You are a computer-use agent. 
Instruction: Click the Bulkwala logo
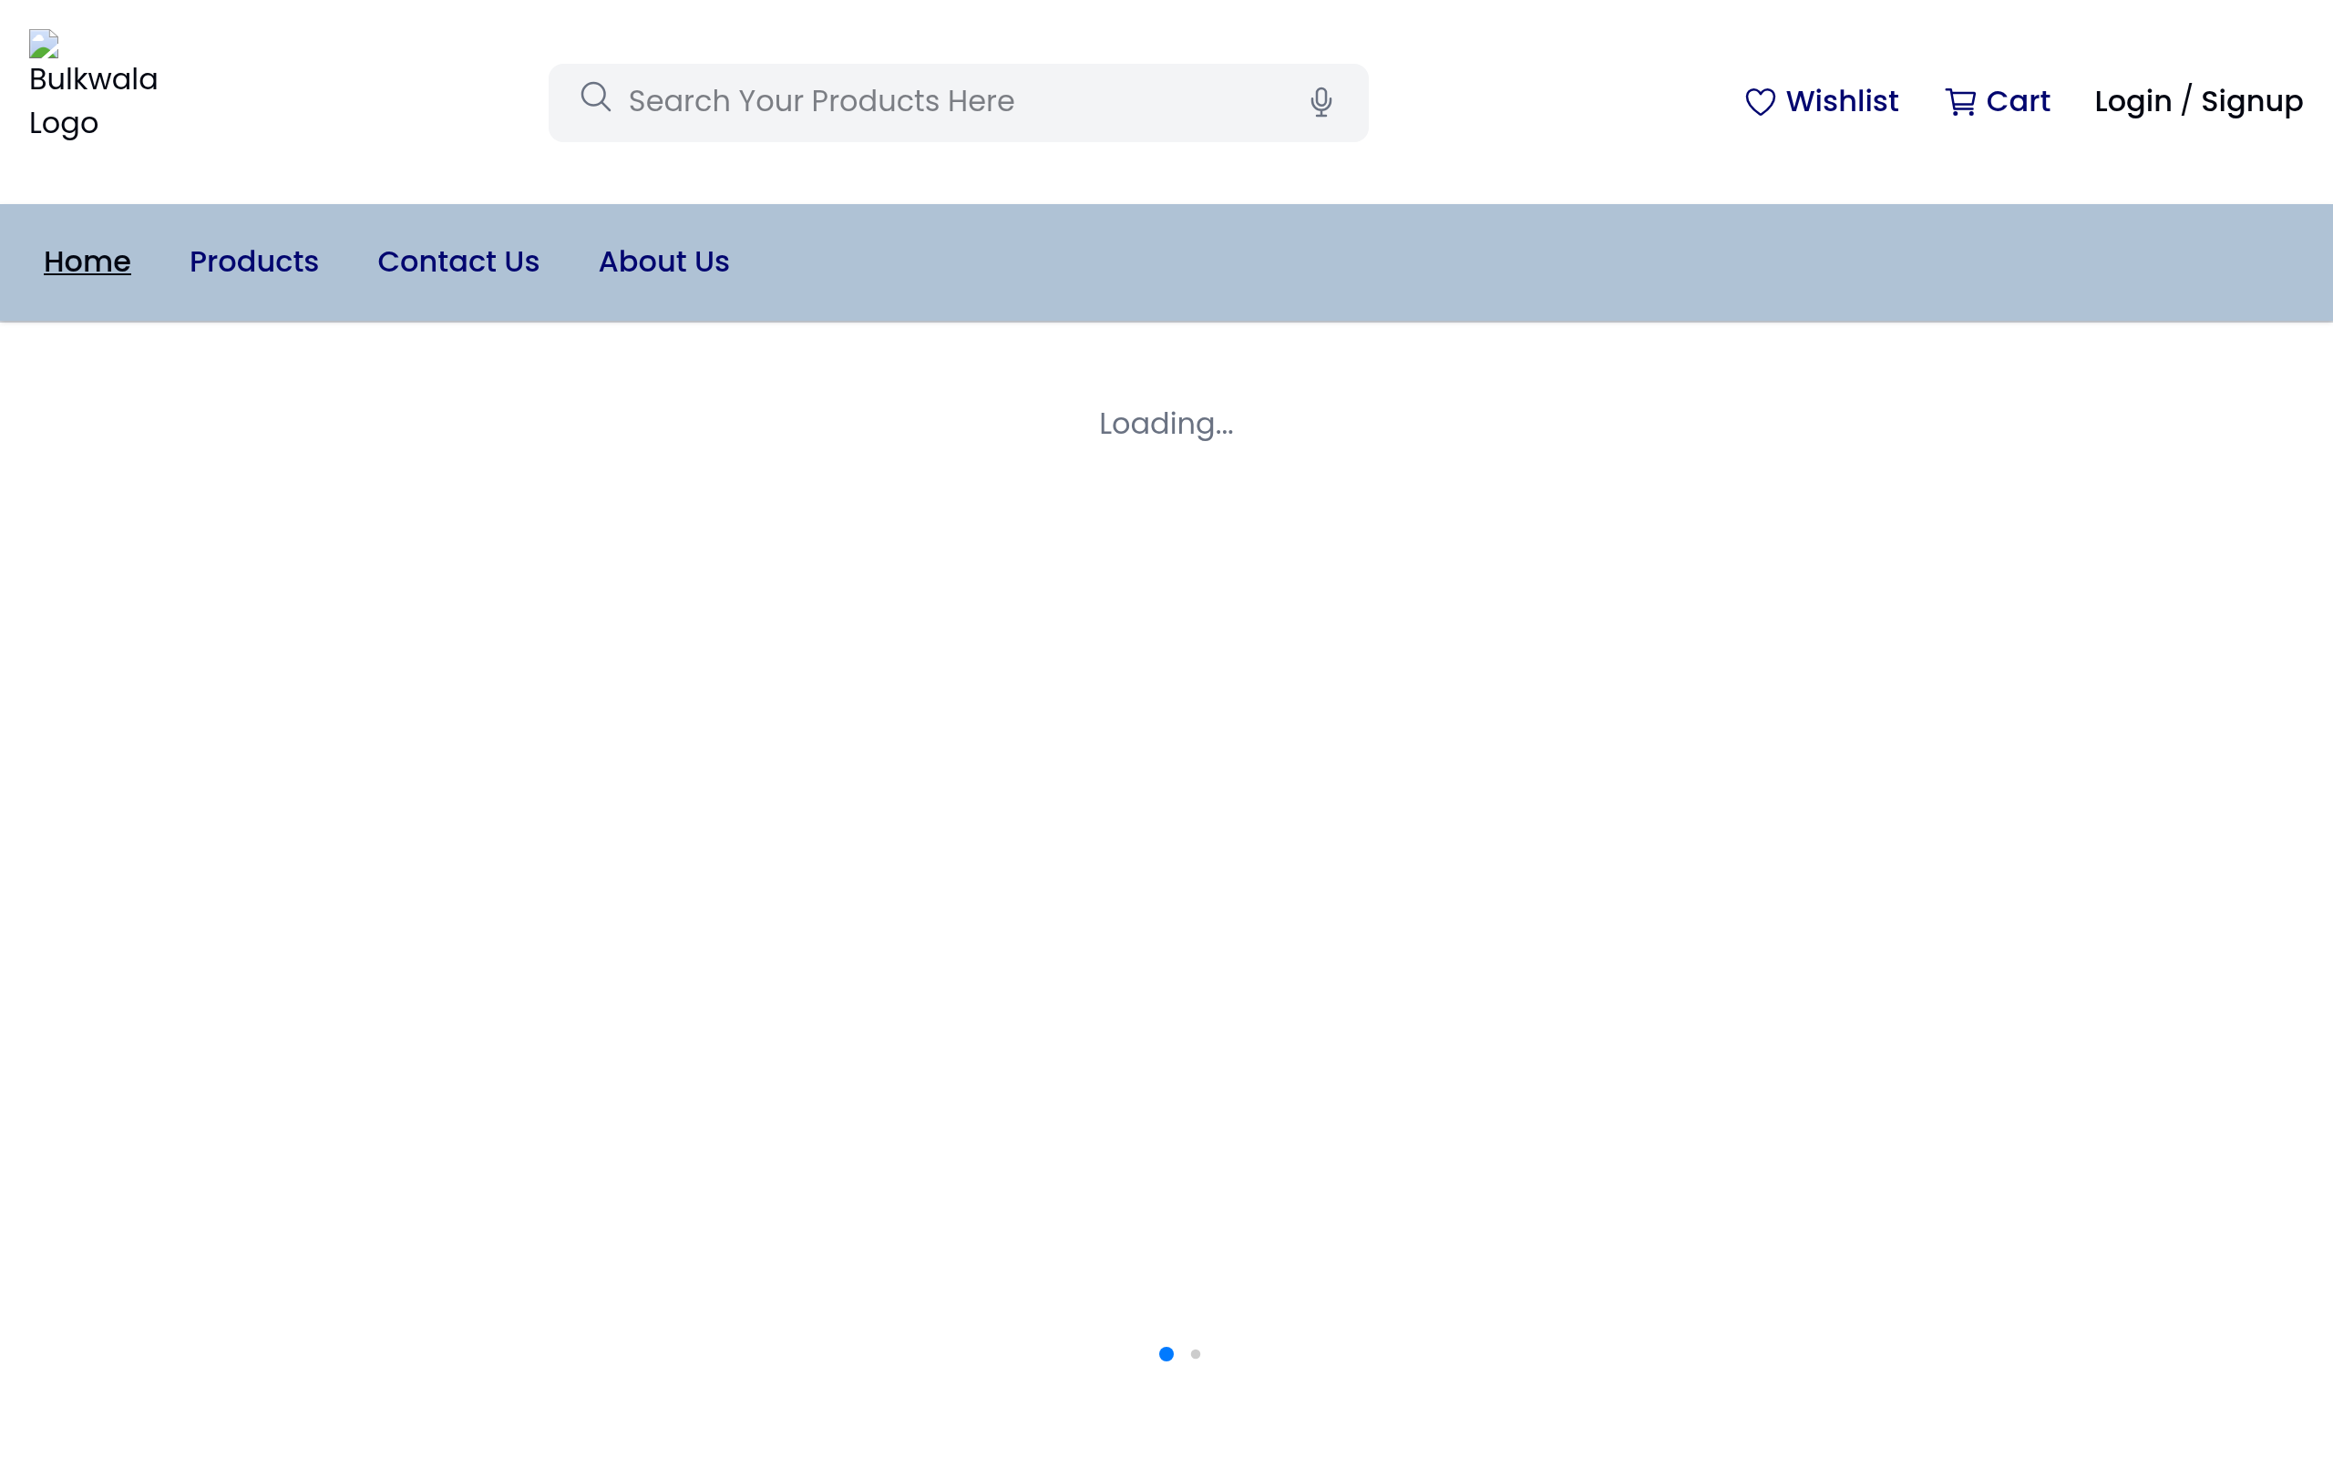[x=93, y=81]
